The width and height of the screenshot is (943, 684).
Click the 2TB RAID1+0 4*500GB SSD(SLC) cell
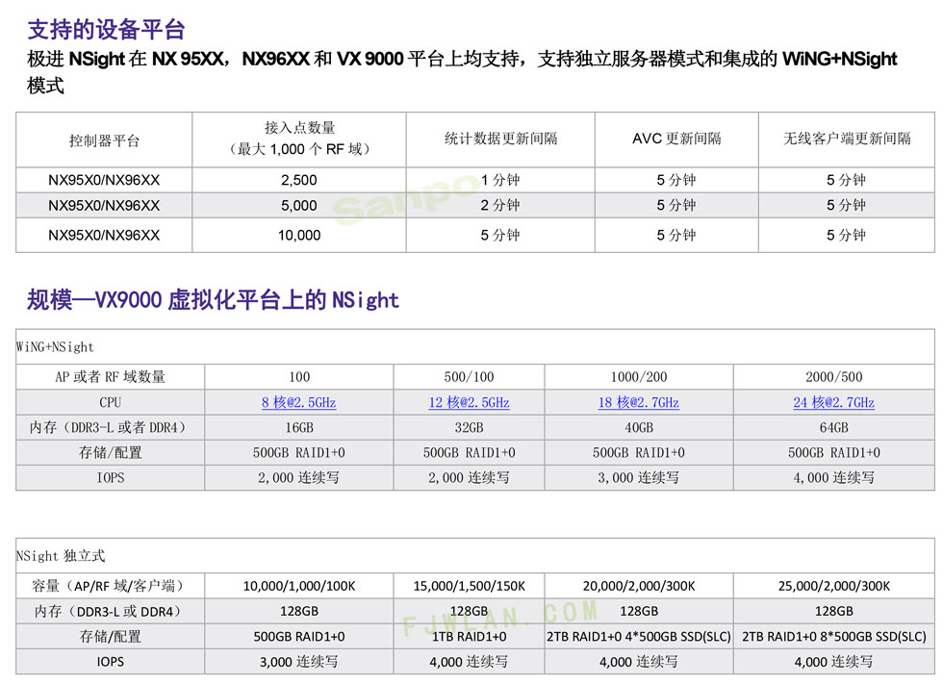[639, 637]
